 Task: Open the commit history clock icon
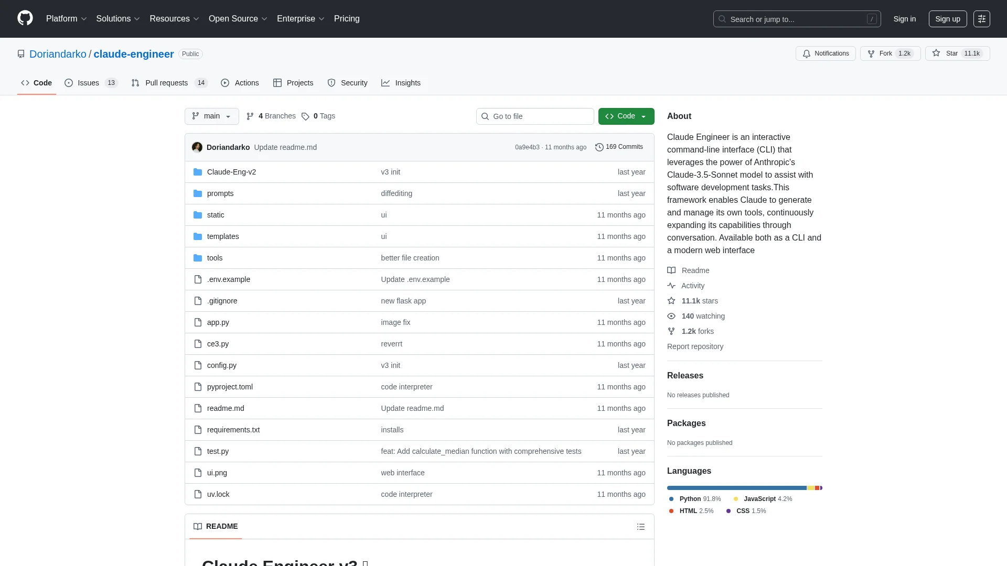tap(599, 147)
